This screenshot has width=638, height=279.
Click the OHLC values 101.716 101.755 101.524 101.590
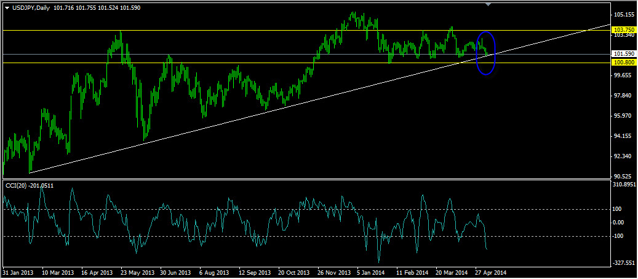[x=97, y=8]
